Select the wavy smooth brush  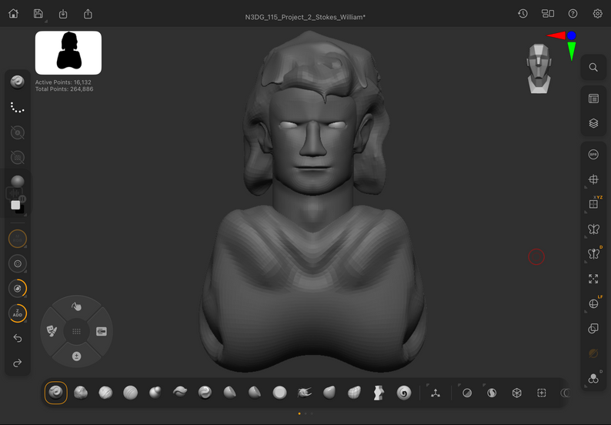coord(180,392)
